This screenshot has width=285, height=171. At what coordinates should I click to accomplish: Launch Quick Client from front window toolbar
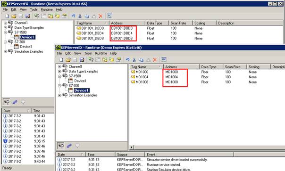164,59
